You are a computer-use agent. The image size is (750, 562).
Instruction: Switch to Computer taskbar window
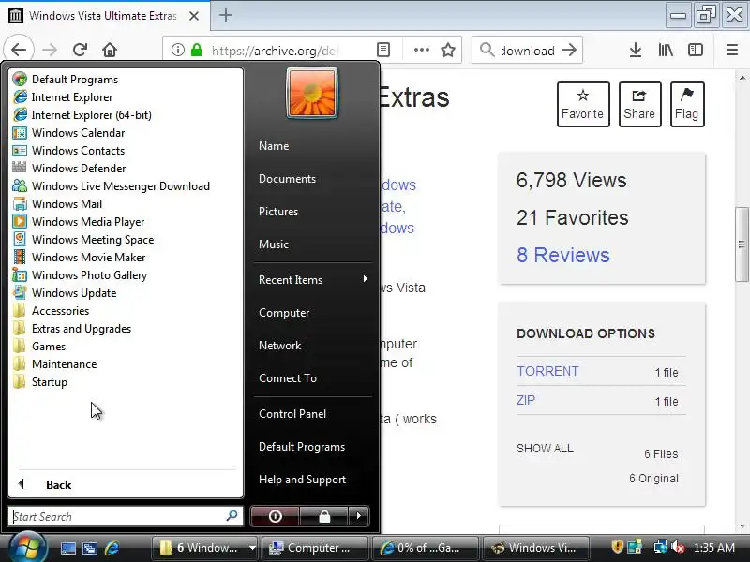pos(315,548)
